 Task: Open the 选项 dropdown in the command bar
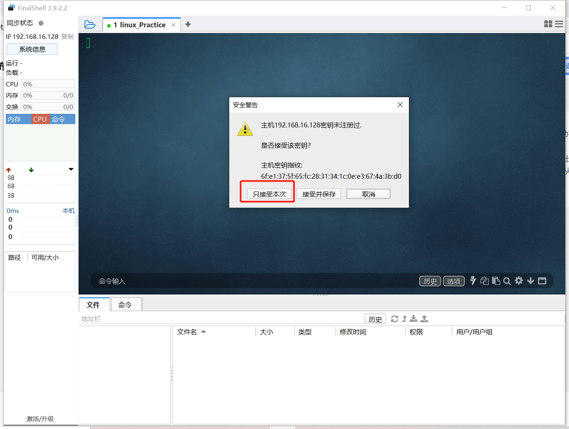[454, 281]
